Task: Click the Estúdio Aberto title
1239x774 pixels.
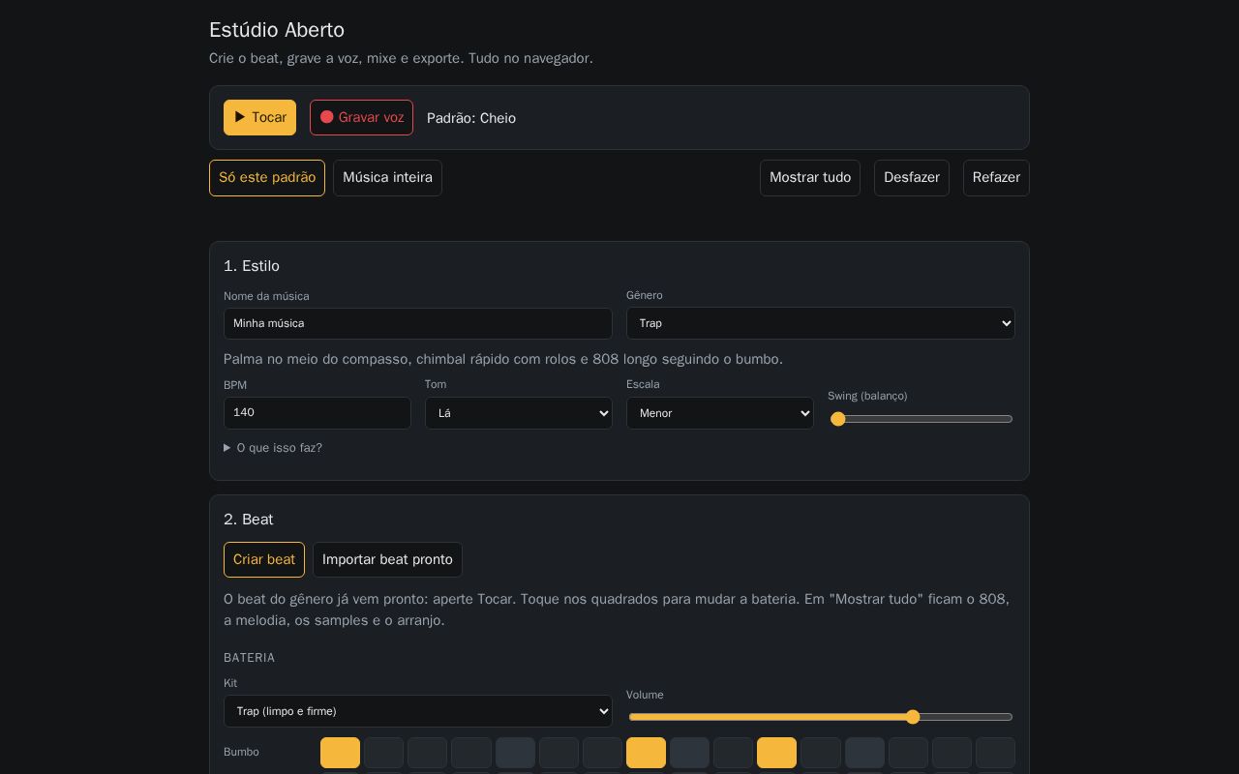Action: (x=277, y=30)
